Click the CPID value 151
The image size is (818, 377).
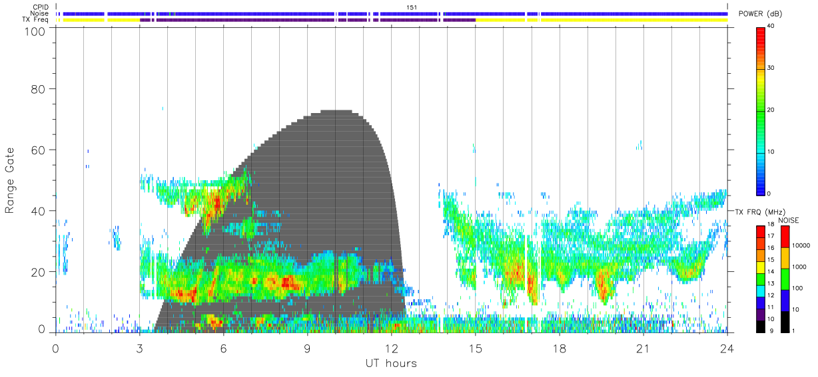pyautogui.click(x=412, y=7)
